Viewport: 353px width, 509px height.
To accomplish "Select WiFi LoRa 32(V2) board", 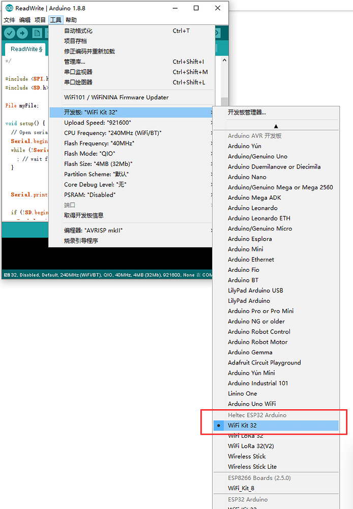I will [251, 446].
